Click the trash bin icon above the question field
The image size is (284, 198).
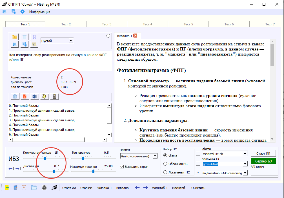[x=24, y=37]
